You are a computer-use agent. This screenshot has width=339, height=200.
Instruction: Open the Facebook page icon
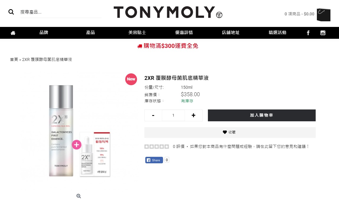point(308,33)
